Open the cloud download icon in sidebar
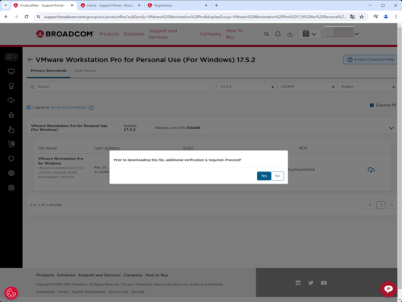 tap(11, 100)
